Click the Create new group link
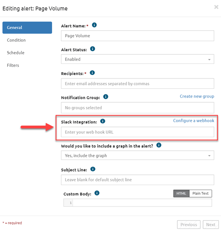This screenshot has width=221, height=231. (197, 96)
